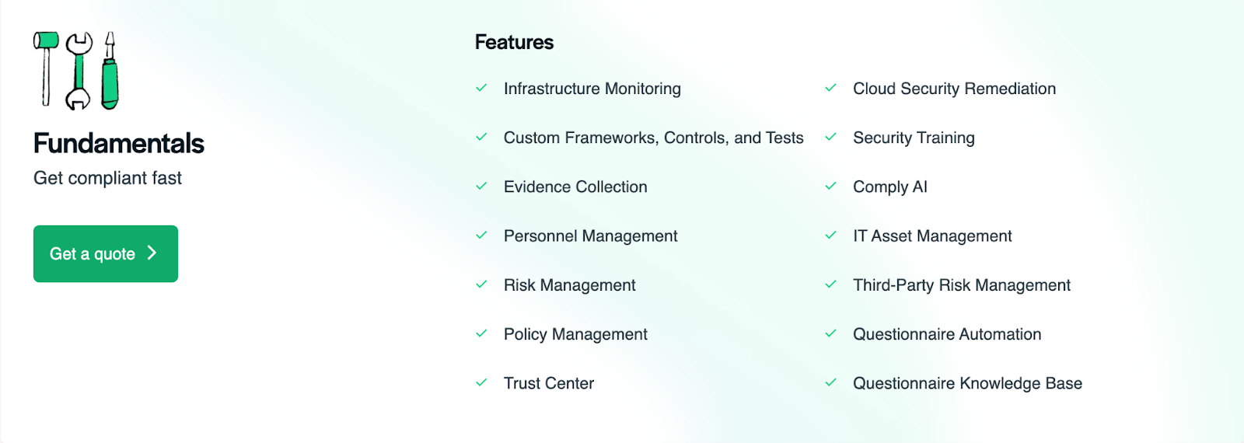Click the Get compliant fast tagline

107,178
